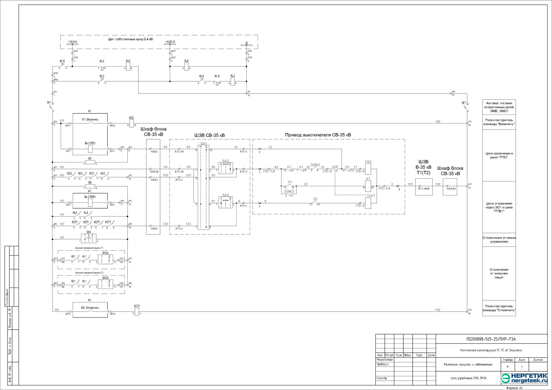The width and height of the screenshot is (552, 390).
Task: Select the K1: Включить contact block
Action: click(90, 123)
